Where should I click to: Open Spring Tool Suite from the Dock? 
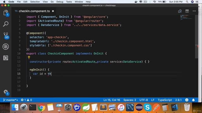86,107
